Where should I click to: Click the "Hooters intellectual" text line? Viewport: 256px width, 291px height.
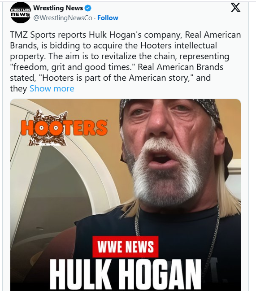coord(178,45)
